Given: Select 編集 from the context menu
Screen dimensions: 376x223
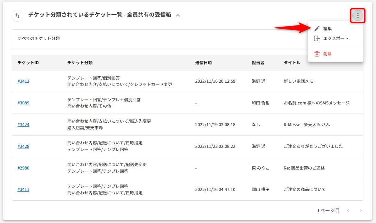Looking at the screenshot, I should click(327, 29).
